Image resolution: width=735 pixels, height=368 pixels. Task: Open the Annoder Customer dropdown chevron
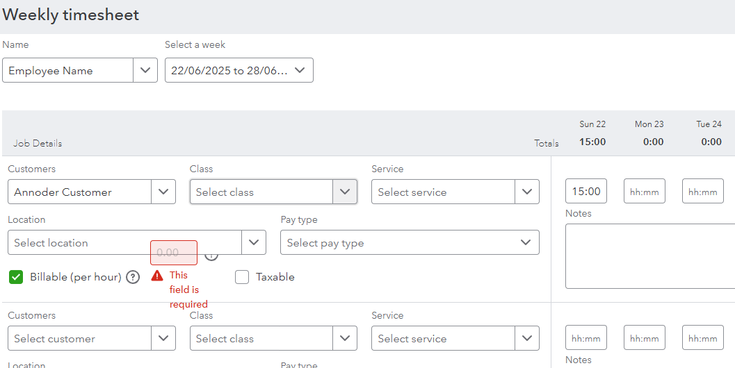click(x=163, y=192)
